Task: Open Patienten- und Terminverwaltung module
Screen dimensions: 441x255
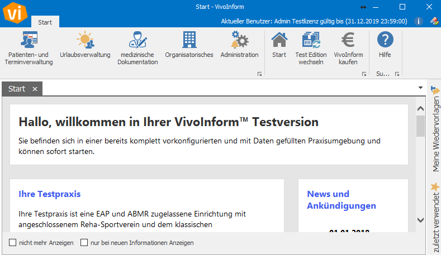Action: point(29,49)
